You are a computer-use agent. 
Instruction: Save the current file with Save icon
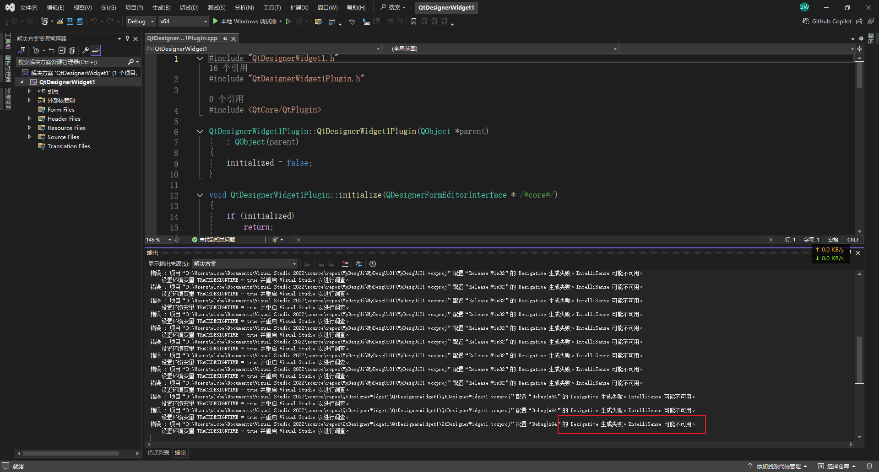point(70,21)
